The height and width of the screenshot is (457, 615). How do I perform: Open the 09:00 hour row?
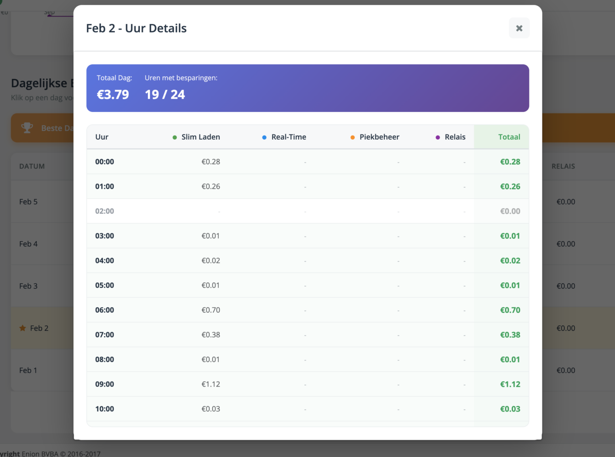tap(307, 384)
